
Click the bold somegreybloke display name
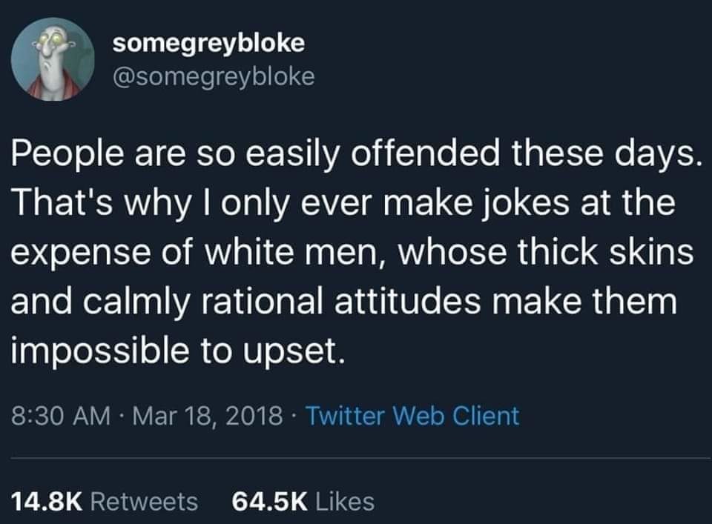(x=208, y=43)
